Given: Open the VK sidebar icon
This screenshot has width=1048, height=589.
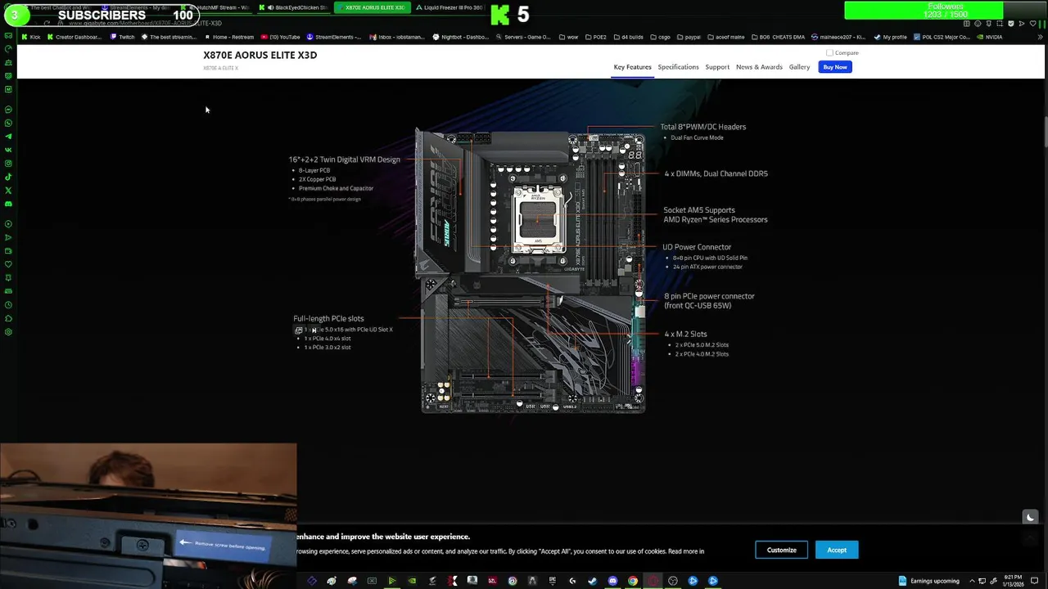Looking at the screenshot, I should [x=8, y=150].
